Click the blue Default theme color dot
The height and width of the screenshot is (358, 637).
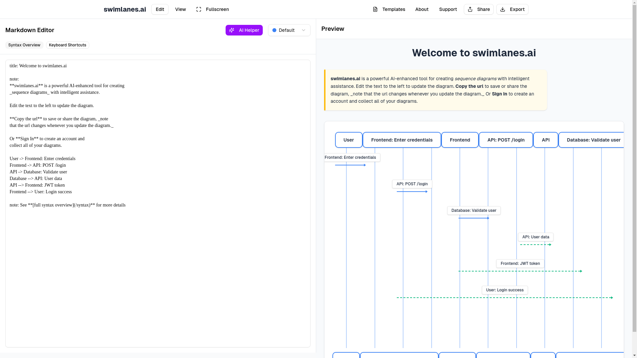[274, 30]
